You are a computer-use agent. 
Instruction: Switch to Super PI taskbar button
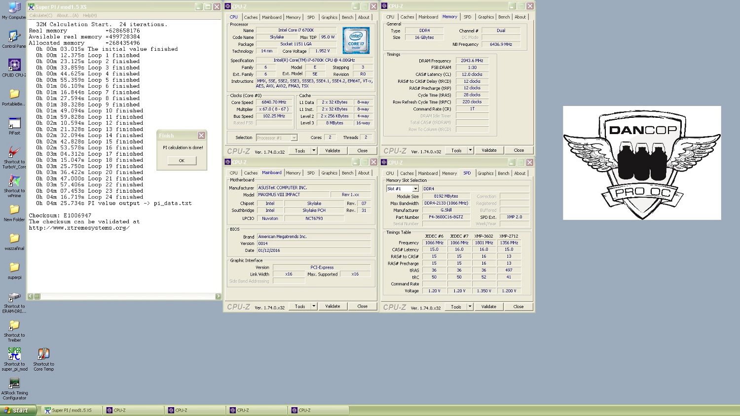72,410
